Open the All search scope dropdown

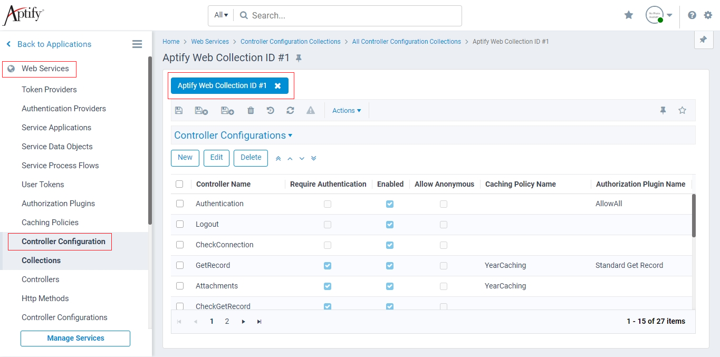tap(221, 15)
